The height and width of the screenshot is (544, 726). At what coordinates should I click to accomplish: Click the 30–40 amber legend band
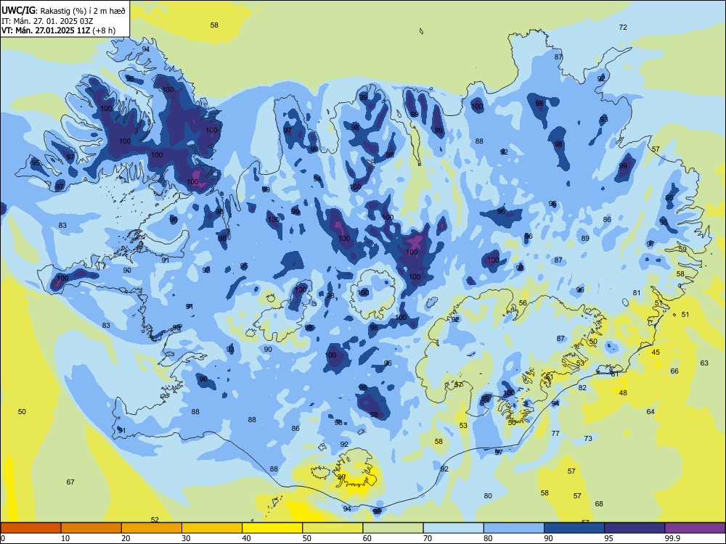pyautogui.click(x=212, y=528)
